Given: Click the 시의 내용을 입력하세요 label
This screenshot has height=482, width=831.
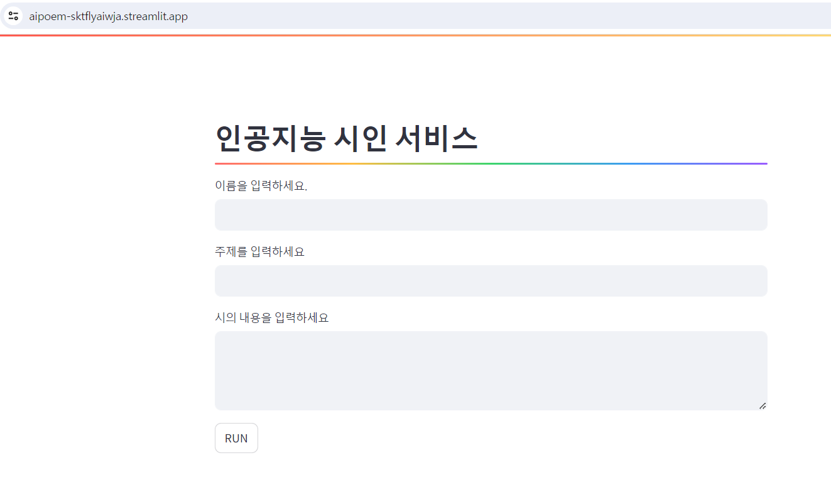Looking at the screenshot, I should [x=271, y=318].
